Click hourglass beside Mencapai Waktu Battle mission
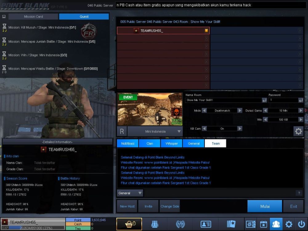Viewport: 308px width, 231px height. point(4,68)
